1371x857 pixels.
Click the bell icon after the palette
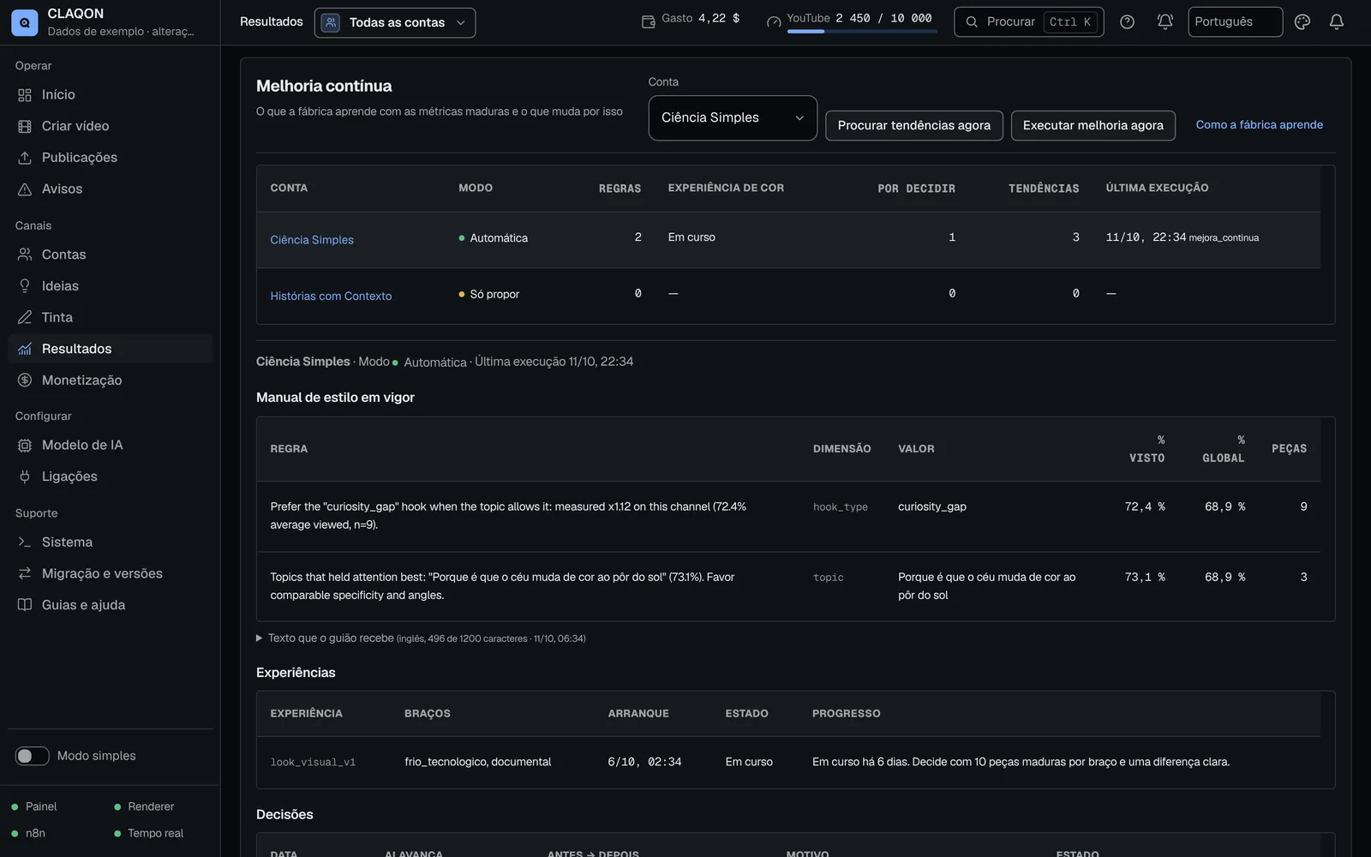[1337, 22]
